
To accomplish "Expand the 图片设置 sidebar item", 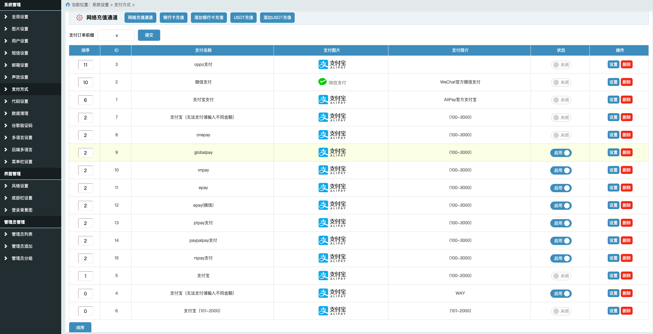I will (x=30, y=29).
